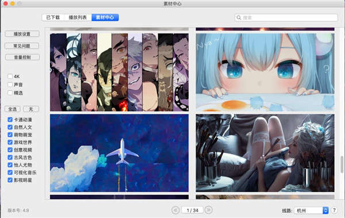345x218 pixels.
Task: Click the help question mark icon
Action: tap(334, 210)
